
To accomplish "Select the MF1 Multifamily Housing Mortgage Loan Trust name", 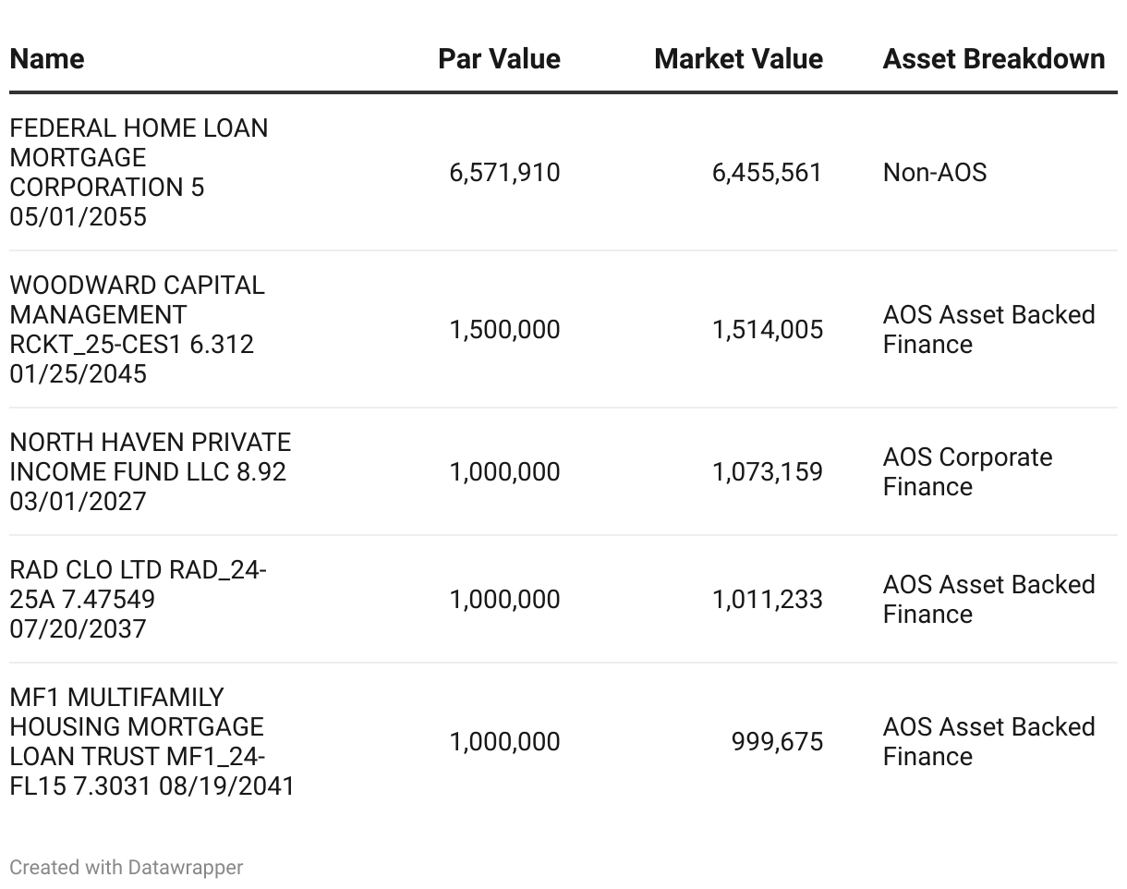I will (x=151, y=741).
